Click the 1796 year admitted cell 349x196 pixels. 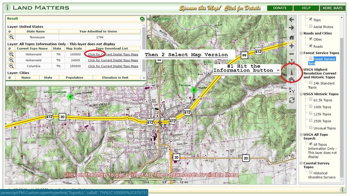100,37
